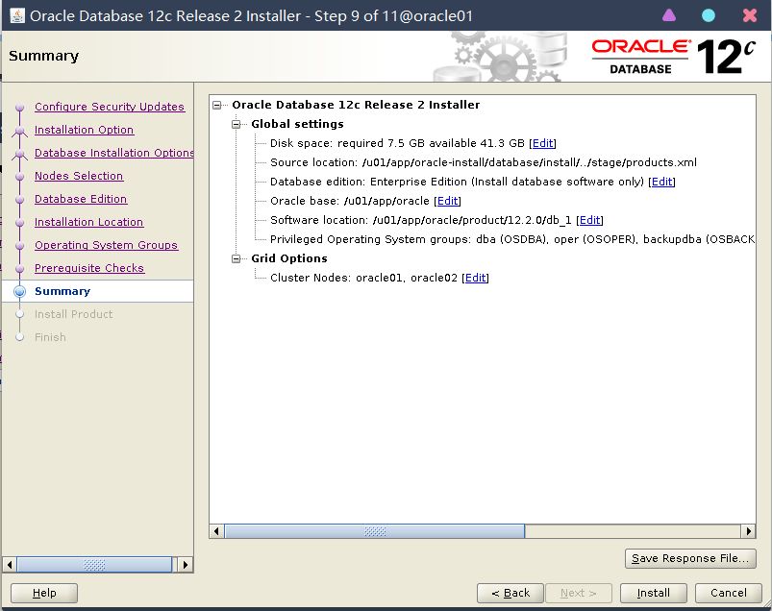Viewport: 772px width, 611px height.
Task: Open Help for the installer
Action: pyautogui.click(x=44, y=593)
